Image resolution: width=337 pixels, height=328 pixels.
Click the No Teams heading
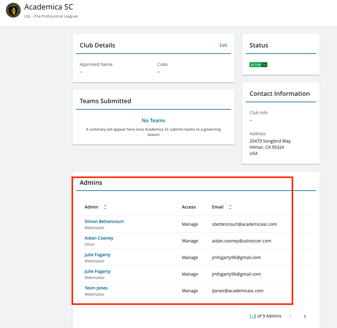153,120
